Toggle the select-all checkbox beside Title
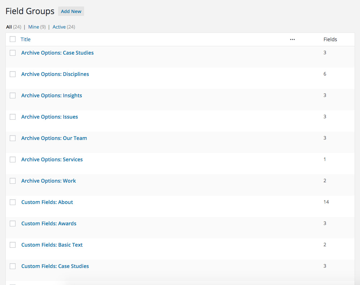360x285 pixels. pos(13,39)
